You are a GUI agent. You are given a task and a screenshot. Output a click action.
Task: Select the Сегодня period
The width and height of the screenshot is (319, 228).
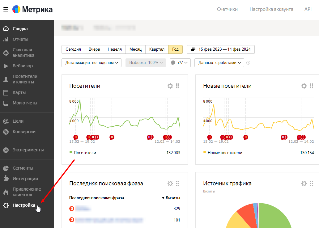pos(73,49)
